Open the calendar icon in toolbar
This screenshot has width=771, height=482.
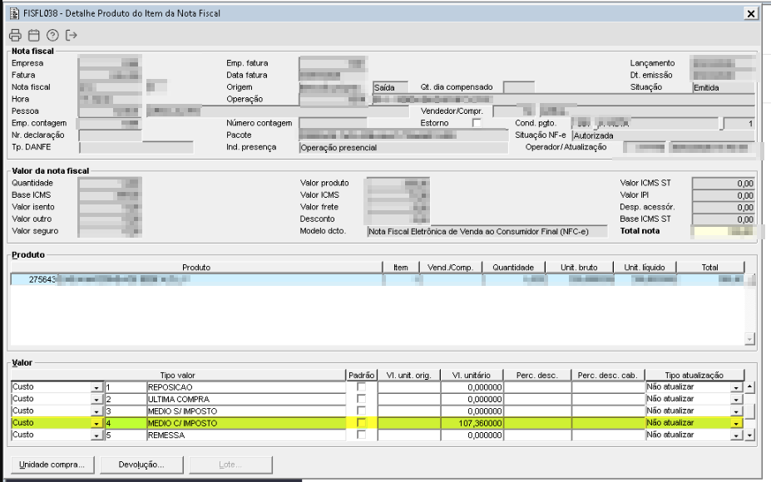(34, 35)
